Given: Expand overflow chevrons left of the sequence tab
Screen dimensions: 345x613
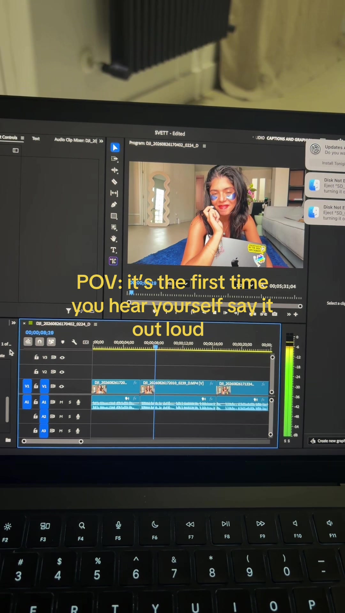Looking at the screenshot, I should [13, 323].
